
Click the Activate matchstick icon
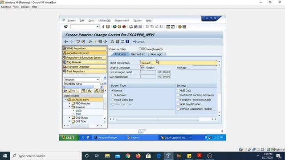pyautogui.click(x=95, y=41)
